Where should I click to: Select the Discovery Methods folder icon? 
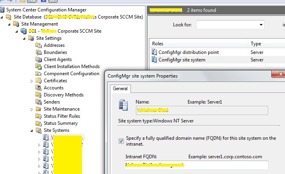pos(39,95)
